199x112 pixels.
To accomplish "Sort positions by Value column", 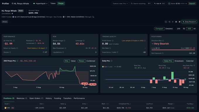I will click(63, 104).
